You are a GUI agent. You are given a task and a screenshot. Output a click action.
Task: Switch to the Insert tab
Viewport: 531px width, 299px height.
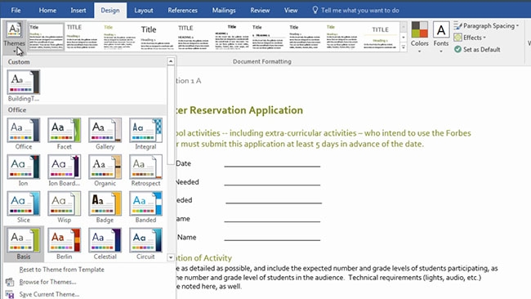coord(78,10)
